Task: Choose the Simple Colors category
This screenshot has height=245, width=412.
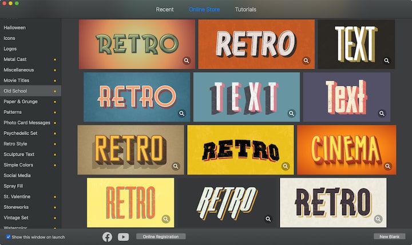Action: 30,165
